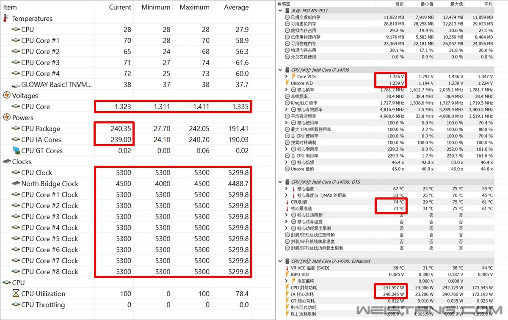The width and height of the screenshot is (508, 320).
Task: Click the hourglass icon next to CPU Utilization
Action: tap(16, 293)
